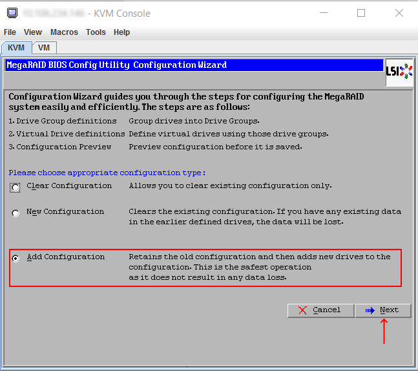
Task: Click the LSI logo icon
Action: click(399, 72)
